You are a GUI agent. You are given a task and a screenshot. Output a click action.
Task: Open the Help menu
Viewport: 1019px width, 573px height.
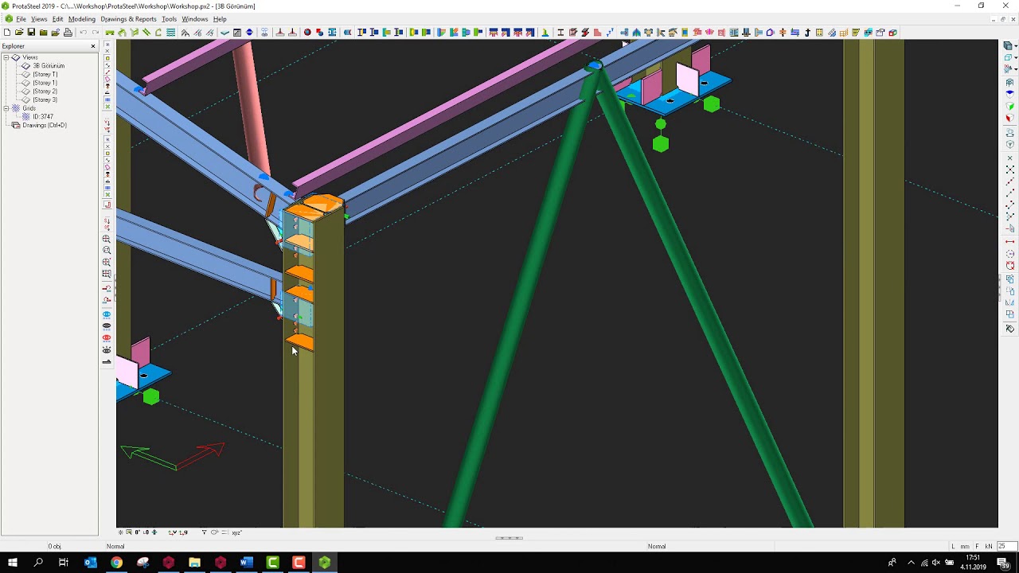pos(220,19)
